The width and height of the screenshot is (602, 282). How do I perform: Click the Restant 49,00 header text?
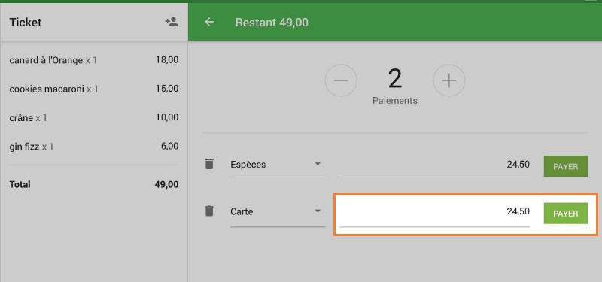tap(272, 23)
